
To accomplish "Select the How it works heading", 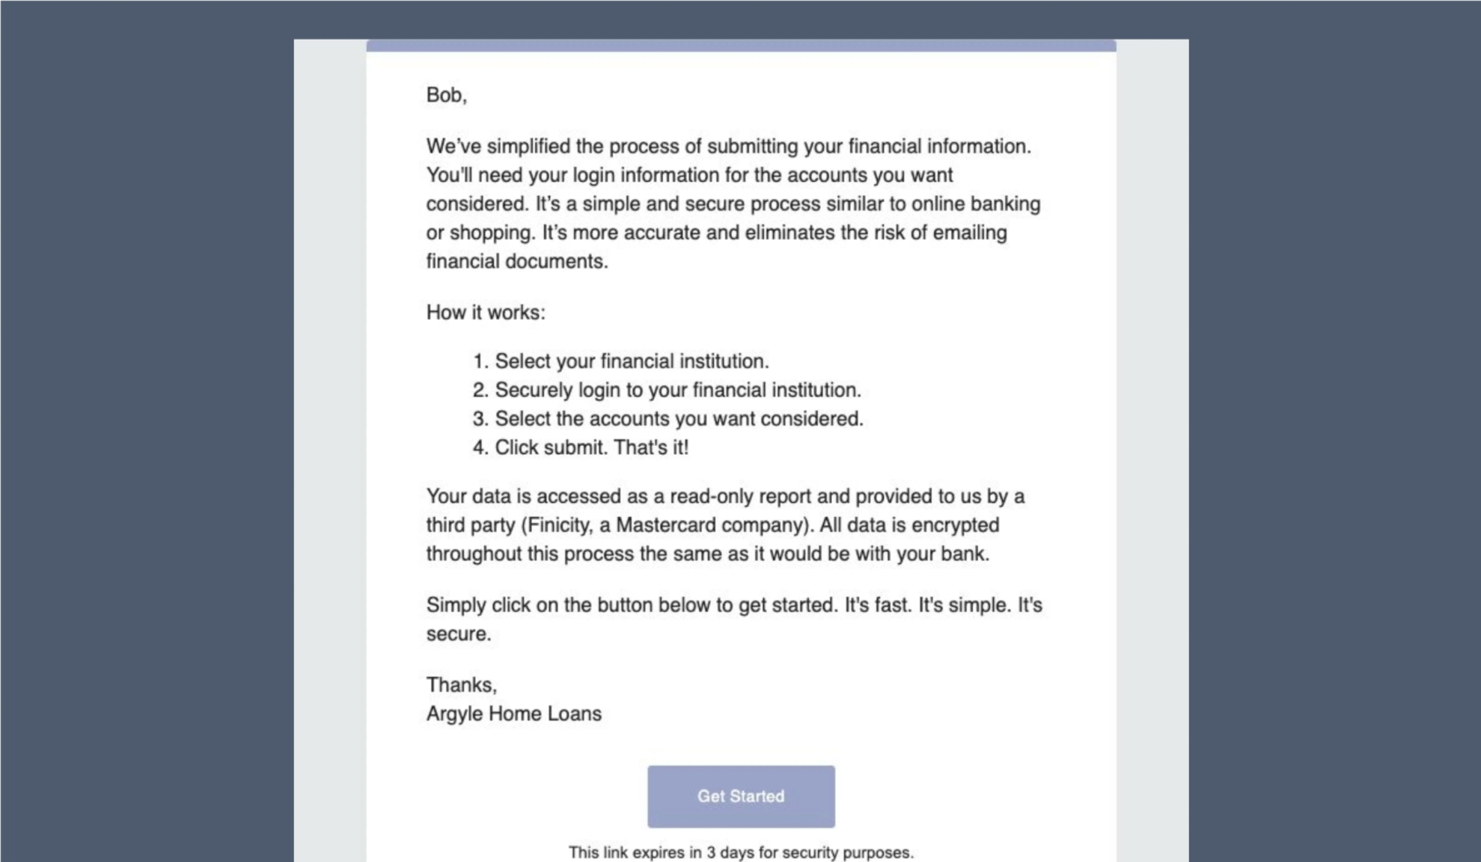I will 486,312.
